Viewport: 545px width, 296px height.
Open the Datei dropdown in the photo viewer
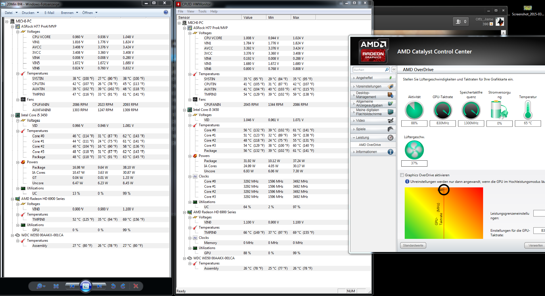[x=11, y=13]
